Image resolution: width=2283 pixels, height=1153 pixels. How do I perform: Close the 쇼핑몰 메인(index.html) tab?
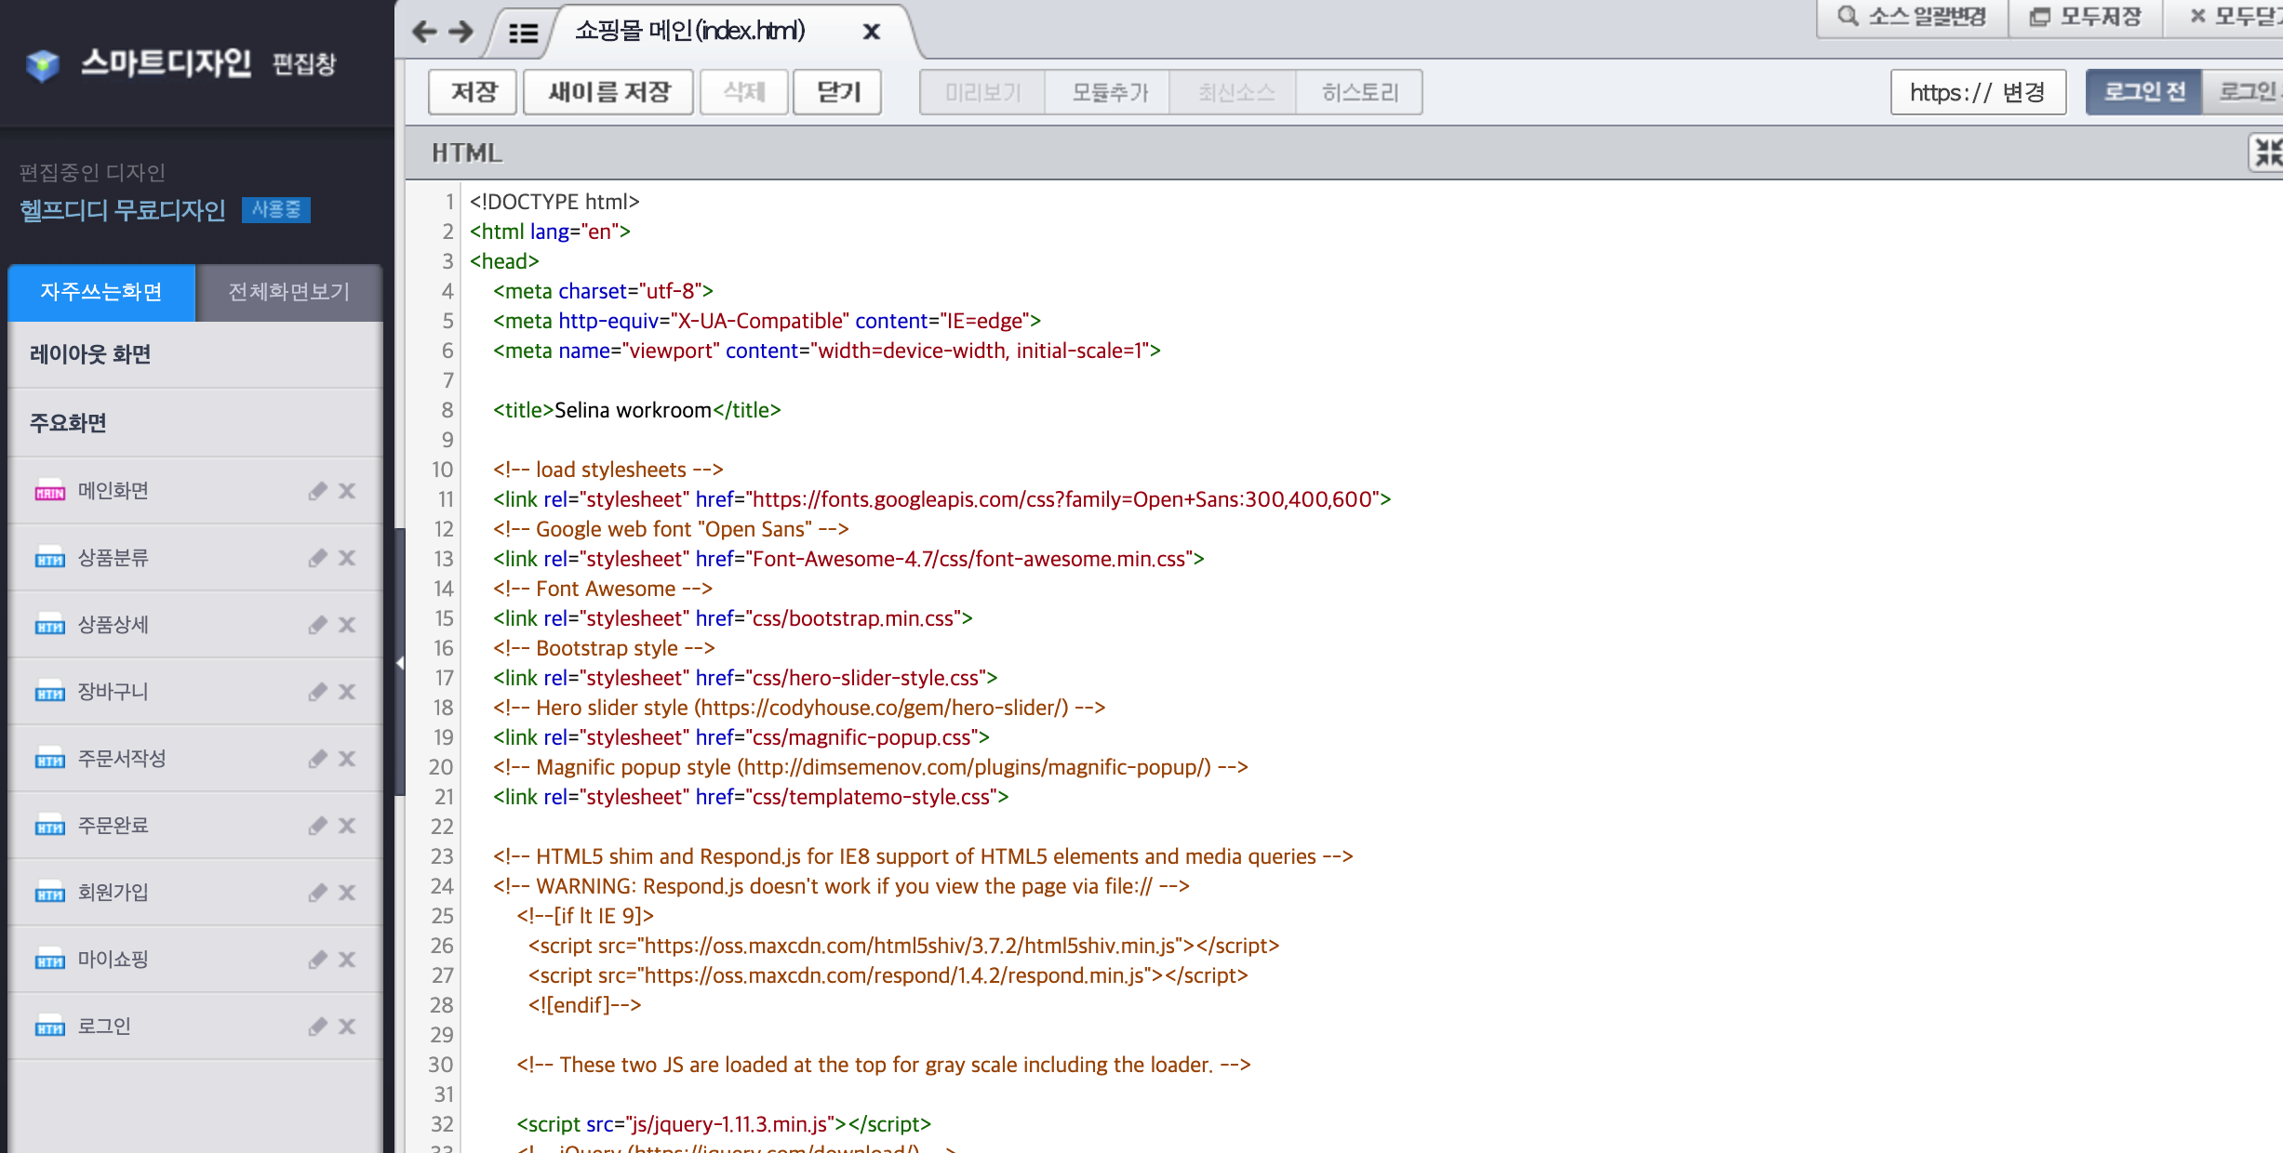(x=872, y=32)
